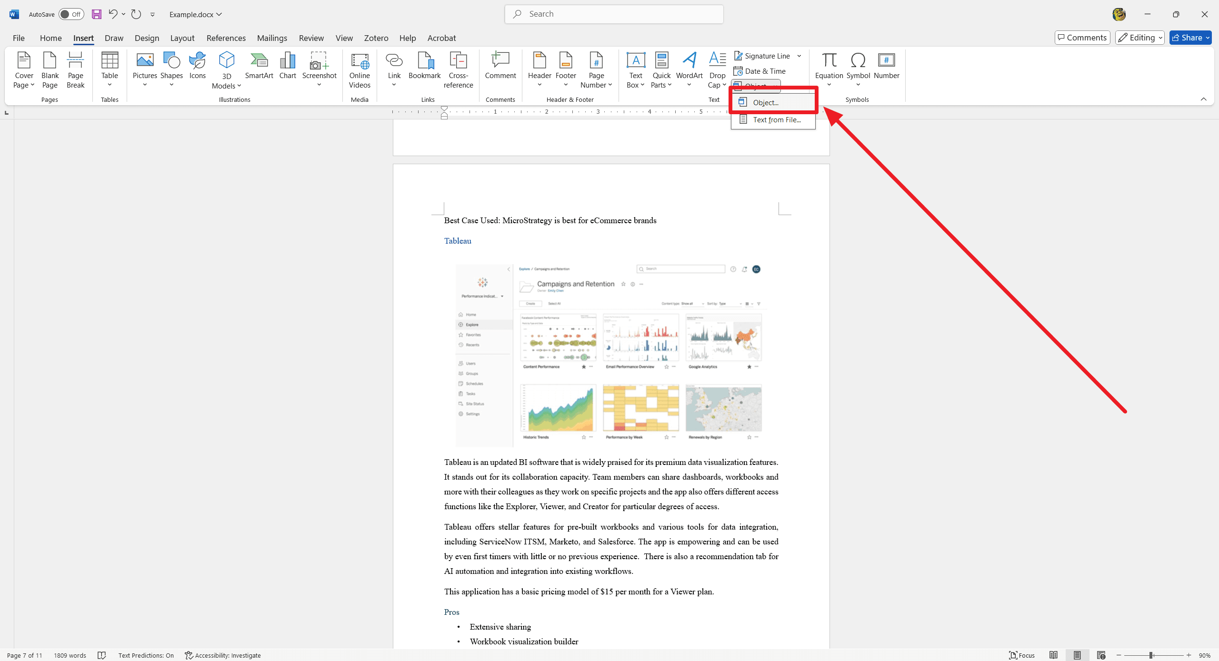
Task: Open Quick Parts menu
Action: tap(661, 70)
